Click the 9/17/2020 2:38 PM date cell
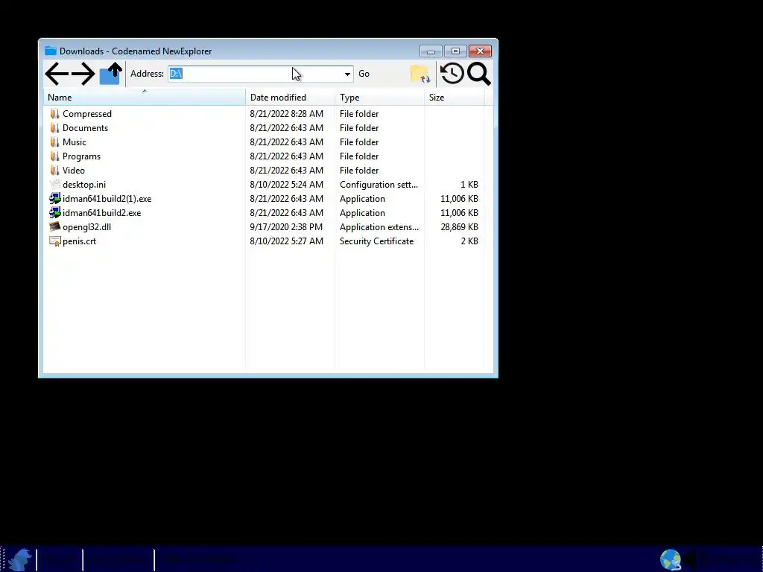The image size is (763, 572). pos(286,227)
